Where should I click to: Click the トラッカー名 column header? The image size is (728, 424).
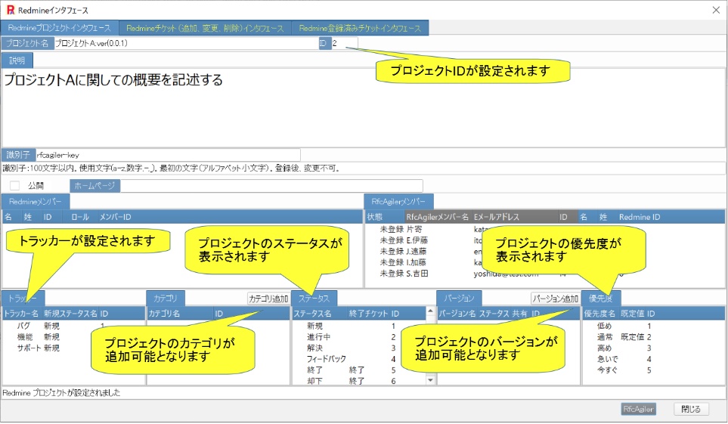(21, 314)
